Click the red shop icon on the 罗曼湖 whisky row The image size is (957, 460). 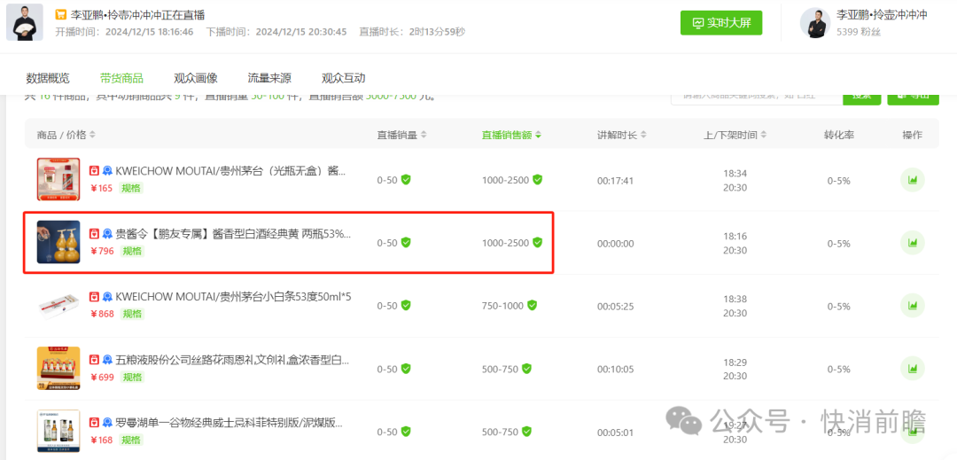tap(94, 422)
